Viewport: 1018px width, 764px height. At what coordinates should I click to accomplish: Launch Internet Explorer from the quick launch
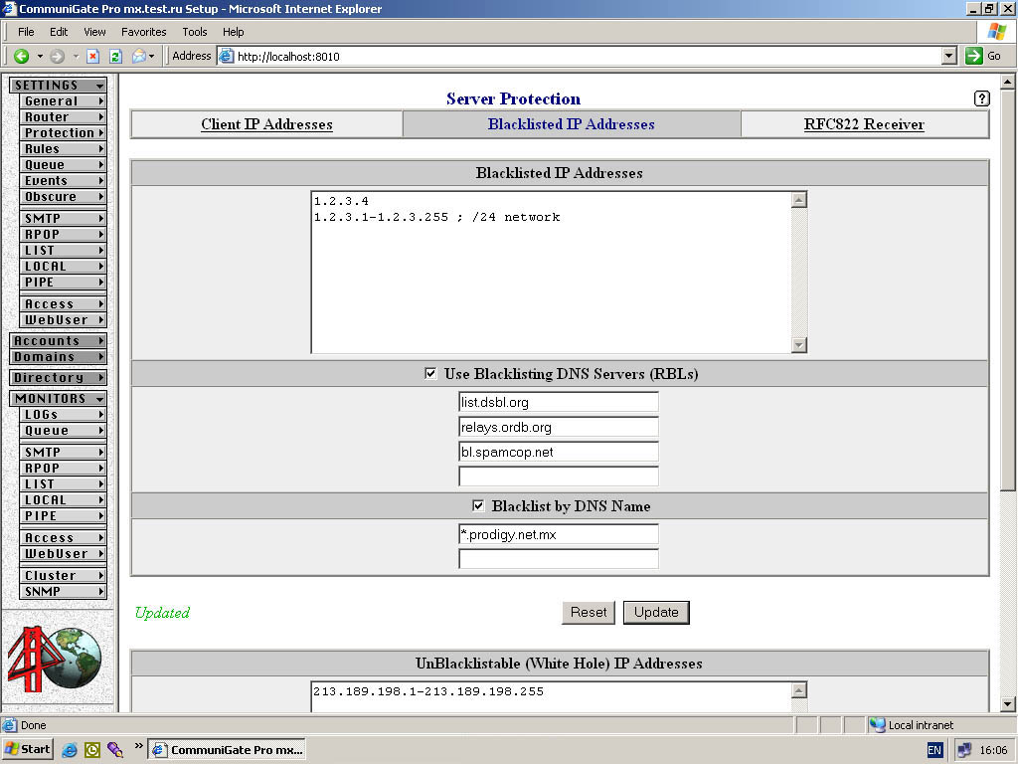coord(70,750)
